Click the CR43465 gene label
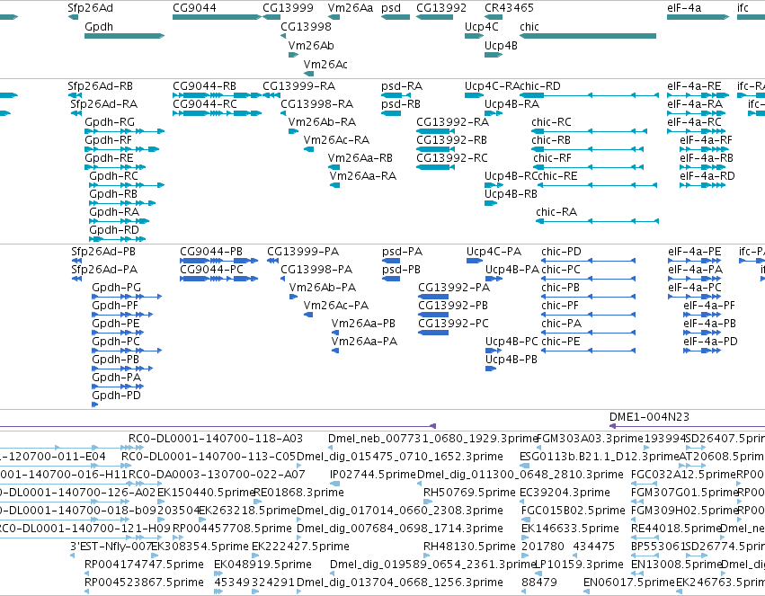This screenshot has width=765, height=596. coord(510,8)
